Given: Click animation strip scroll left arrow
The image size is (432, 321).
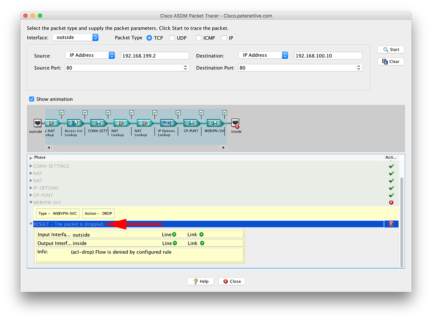Looking at the screenshot, I should pyautogui.click(x=49, y=148).
